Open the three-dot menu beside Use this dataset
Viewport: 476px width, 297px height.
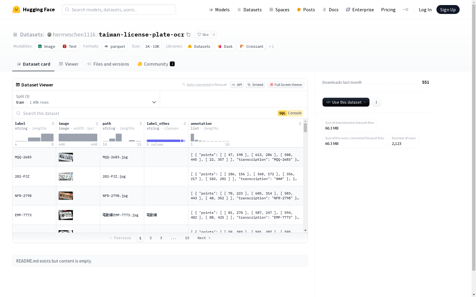pos(376,102)
